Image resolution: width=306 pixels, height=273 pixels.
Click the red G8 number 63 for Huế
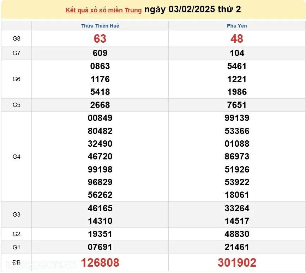pyautogui.click(x=100, y=39)
